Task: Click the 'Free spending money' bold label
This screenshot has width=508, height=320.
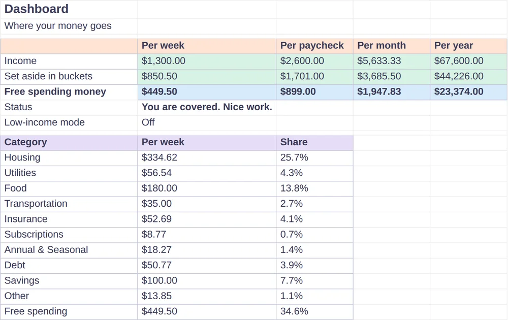Action: point(69,92)
